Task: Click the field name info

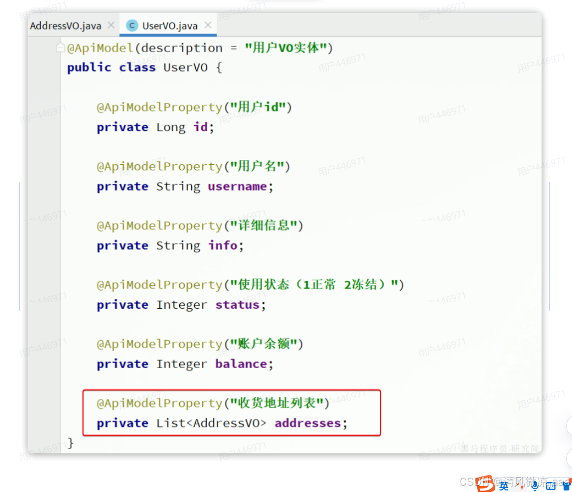Action: pos(223,245)
